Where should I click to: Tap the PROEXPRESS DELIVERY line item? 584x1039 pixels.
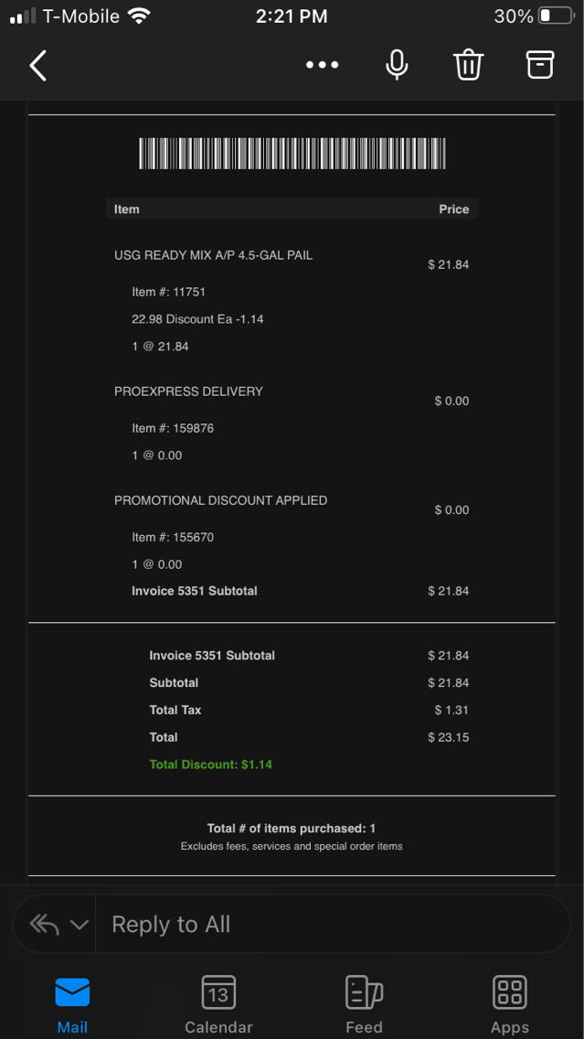(188, 391)
